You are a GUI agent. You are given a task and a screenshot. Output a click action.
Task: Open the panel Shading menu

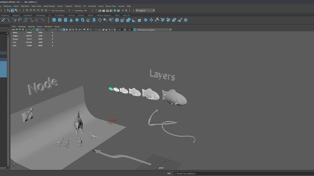pyautogui.click(x=22, y=26)
